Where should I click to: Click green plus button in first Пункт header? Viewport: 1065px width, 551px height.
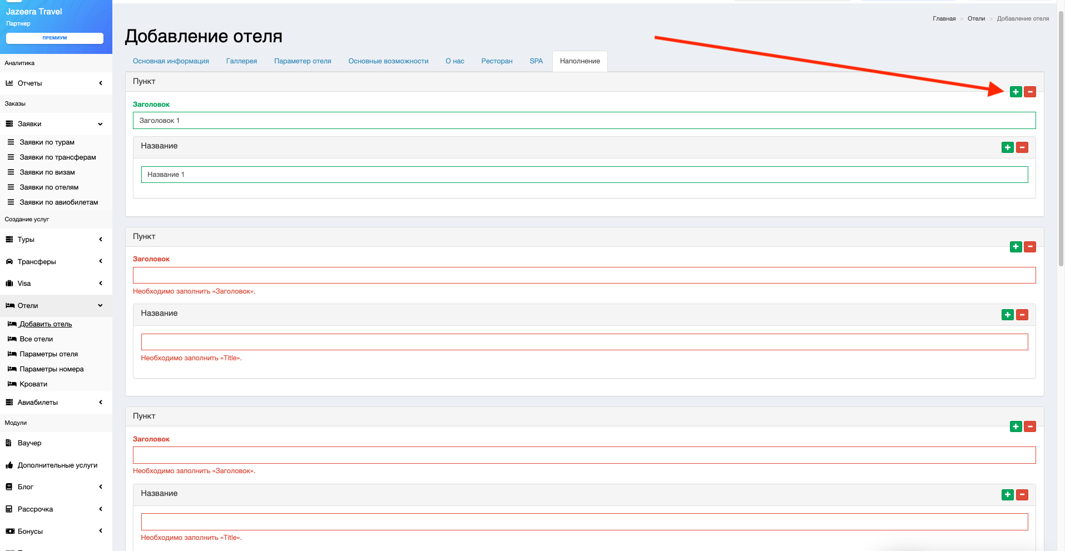click(1016, 92)
